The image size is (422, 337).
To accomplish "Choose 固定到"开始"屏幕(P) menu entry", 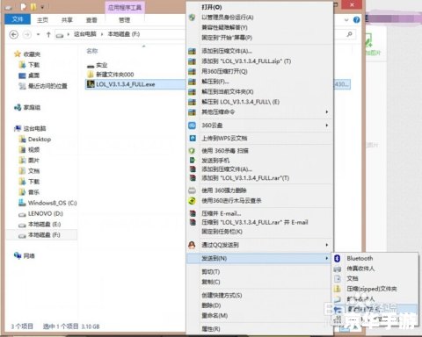I will coord(227,38).
